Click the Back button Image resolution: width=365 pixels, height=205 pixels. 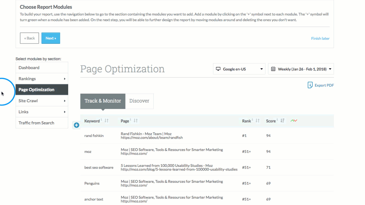click(x=29, y=38)
